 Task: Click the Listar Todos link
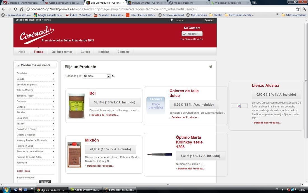click(23, 171)
